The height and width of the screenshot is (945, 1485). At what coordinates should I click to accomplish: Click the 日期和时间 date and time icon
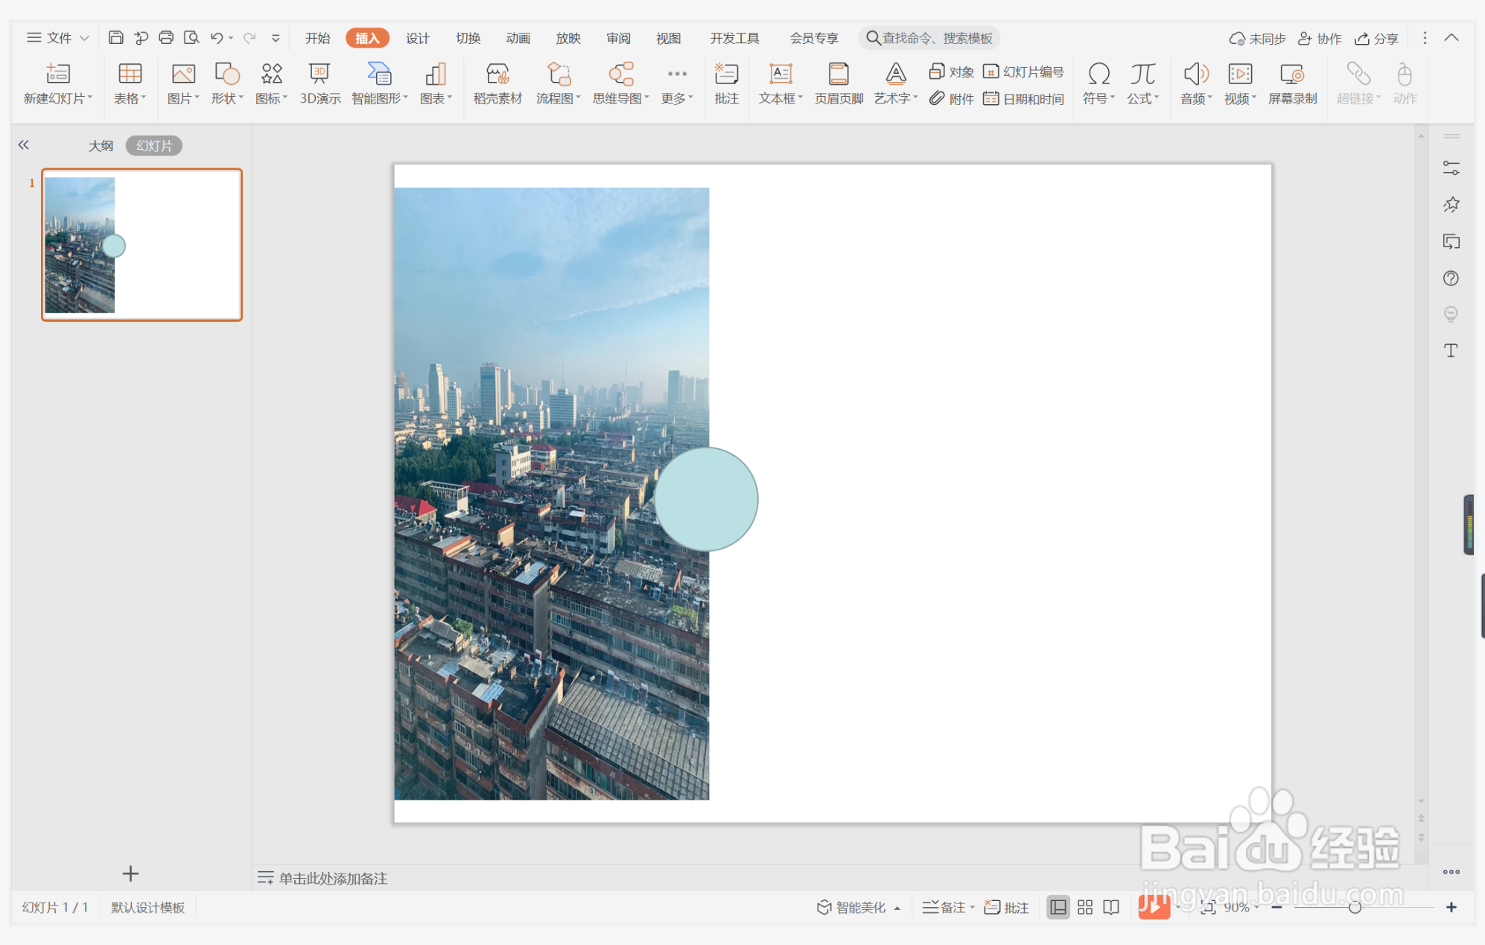[1024, 99]
